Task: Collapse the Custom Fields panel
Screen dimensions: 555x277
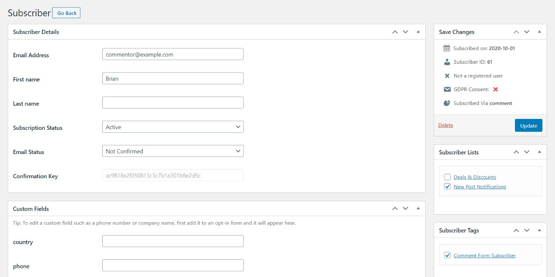Action: [418, 208]
